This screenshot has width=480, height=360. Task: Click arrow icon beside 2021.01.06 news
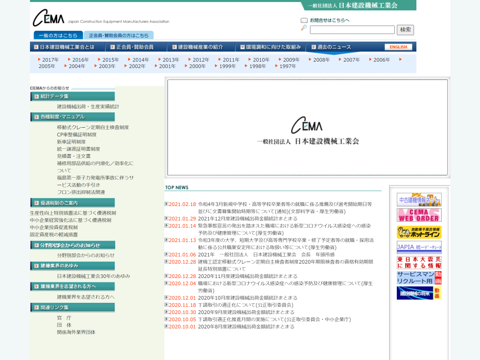click(x=166, y=254)
